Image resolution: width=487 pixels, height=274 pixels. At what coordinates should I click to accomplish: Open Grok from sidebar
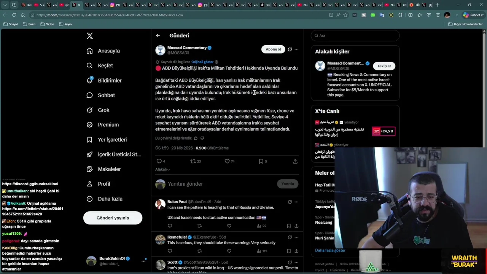pos(98,110)
